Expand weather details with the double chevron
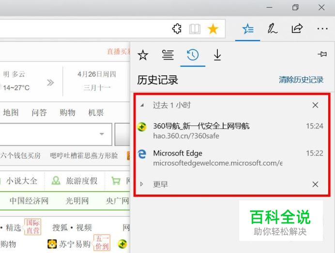Image resolution: width=335 pixels, height=253 pixels. click(50, 83)
